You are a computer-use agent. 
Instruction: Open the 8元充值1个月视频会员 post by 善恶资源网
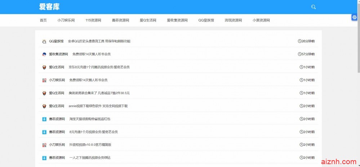tap(93, 132)
